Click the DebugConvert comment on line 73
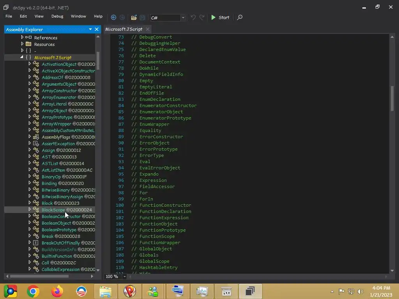 tap(152, 37)
